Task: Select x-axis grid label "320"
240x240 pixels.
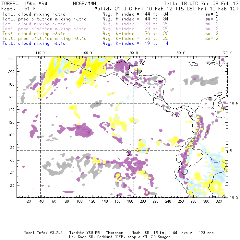Action: tap(219, 201)
